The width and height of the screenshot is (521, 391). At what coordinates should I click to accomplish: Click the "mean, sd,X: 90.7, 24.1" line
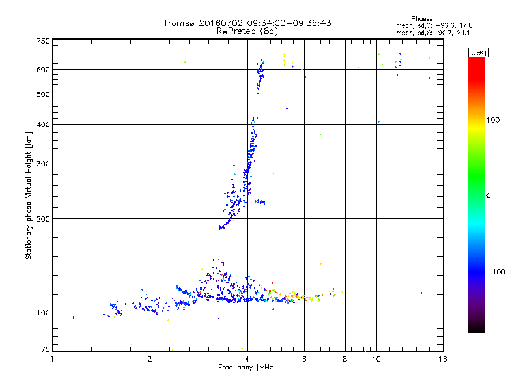pyautogui.click(x=432, y=33)
